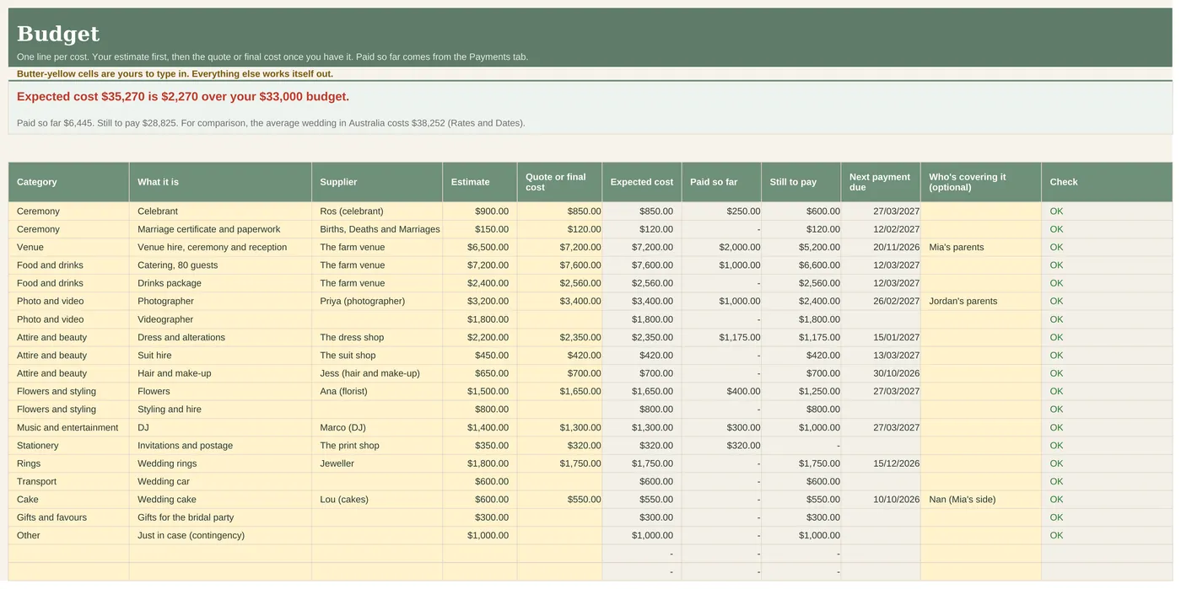Click the 15/12/2026 rings due date
Image resolution: width=1181 pixels, height=589 pixels.
coord(881,463)
